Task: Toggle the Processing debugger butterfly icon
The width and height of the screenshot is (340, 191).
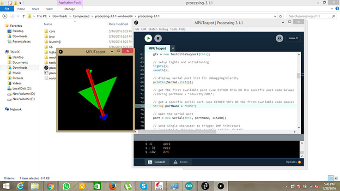Action: tap(279, 38)
